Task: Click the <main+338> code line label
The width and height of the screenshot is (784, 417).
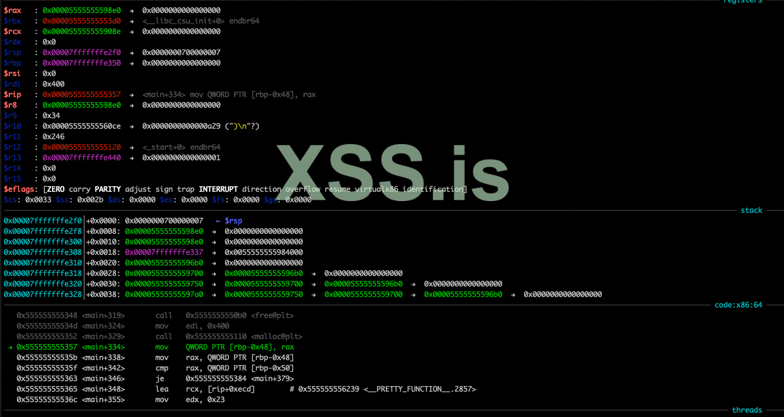Action: (103, 358)
